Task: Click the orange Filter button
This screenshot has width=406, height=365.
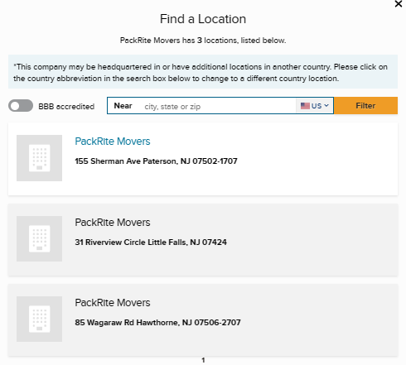Action: [x=365, y=106]
